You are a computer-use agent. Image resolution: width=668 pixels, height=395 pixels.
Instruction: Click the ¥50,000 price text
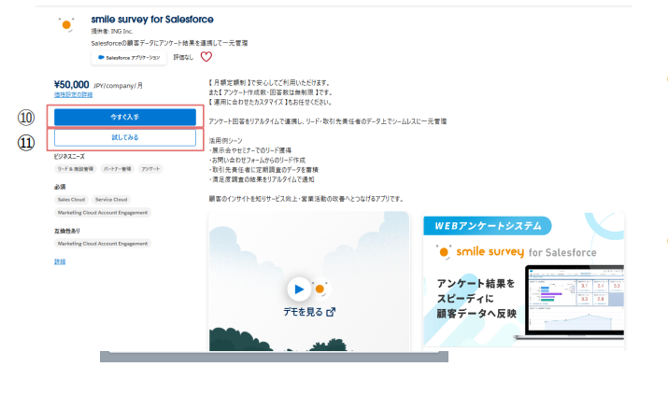(72, 85)
